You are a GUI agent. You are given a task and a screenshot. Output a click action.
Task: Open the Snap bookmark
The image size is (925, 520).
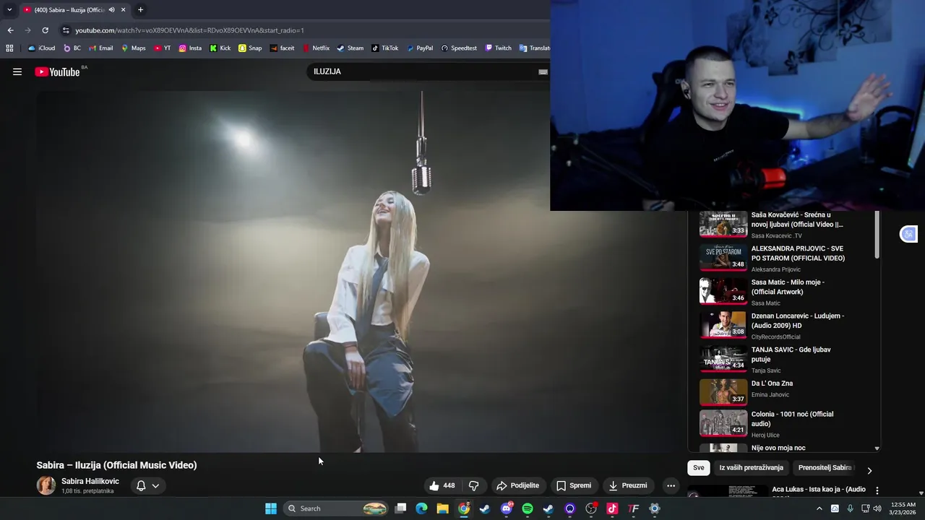click(x=250, y=48)
